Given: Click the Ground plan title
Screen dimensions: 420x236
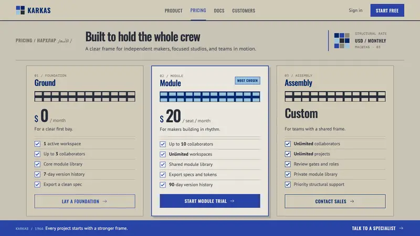Looking at the screenshot, I should coord(45,83).
